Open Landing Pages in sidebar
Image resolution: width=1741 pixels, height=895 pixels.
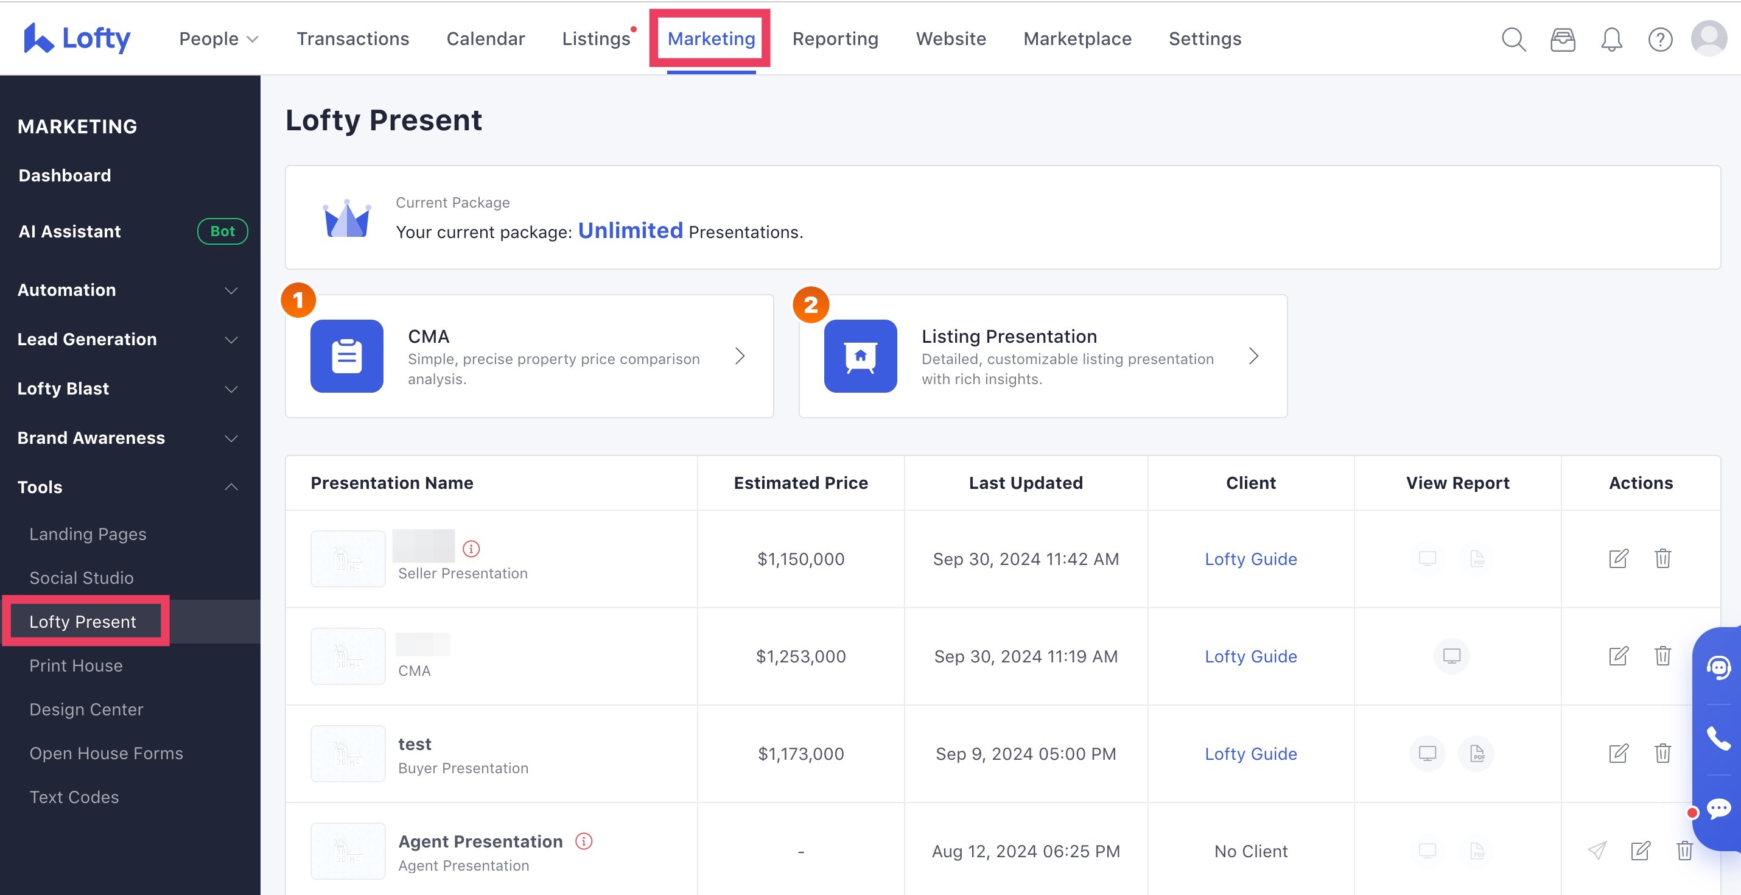(88, 534)
